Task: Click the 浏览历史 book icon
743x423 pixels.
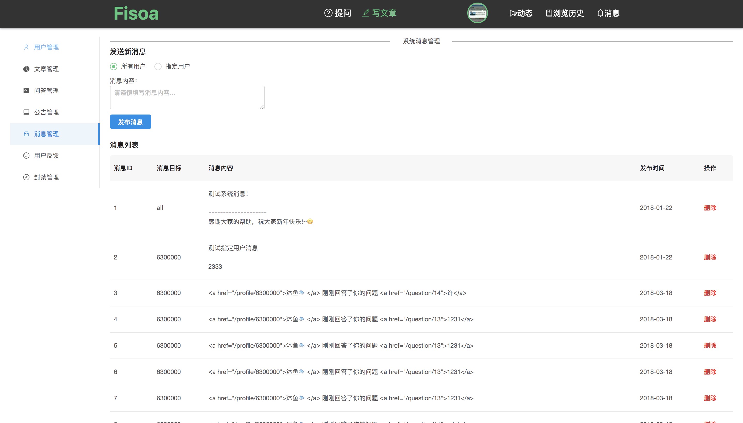Action: (549, 13)
